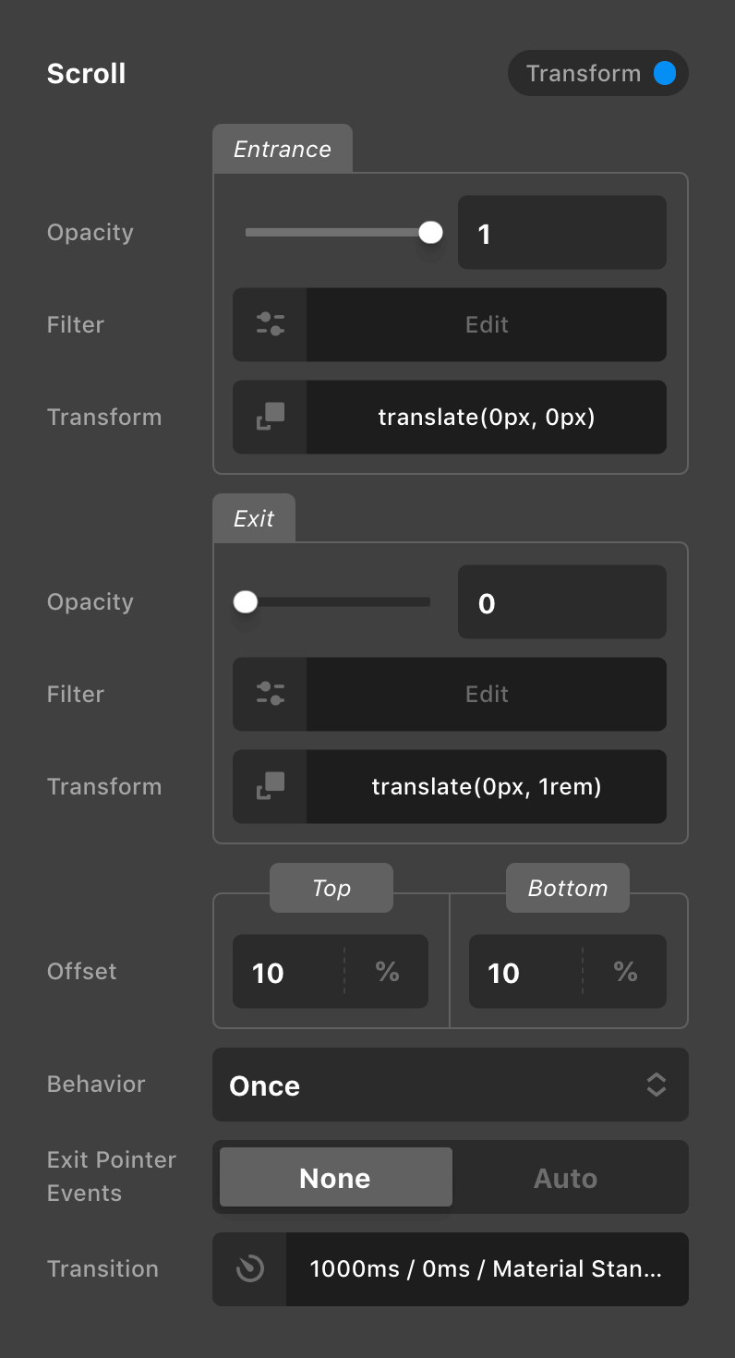Image resolution: width=735 pixels, height=1358 pixels.
Task: Select the Entrance tab label
Action: pos(282,150)
